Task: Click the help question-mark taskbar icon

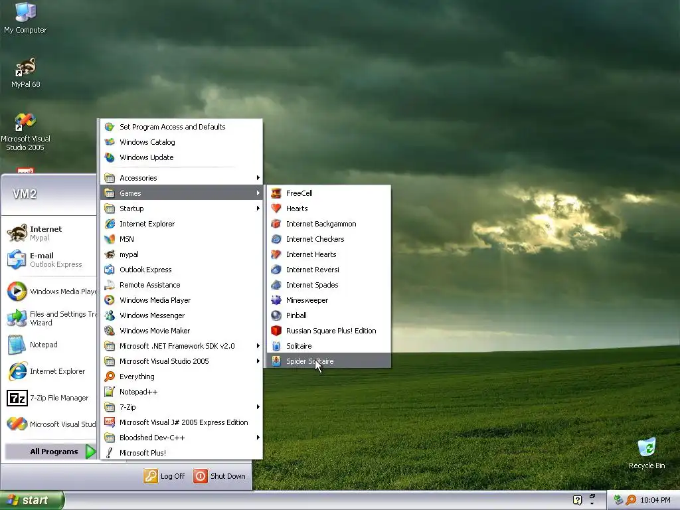Action: point(577,500)
